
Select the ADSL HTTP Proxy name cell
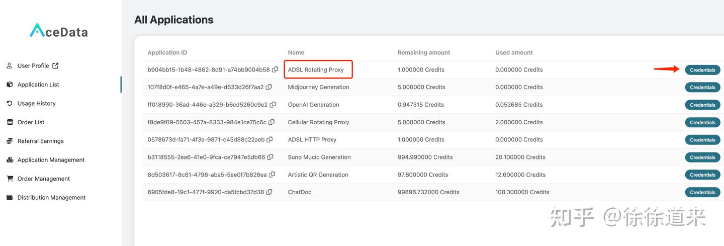(x=312, y=140)
